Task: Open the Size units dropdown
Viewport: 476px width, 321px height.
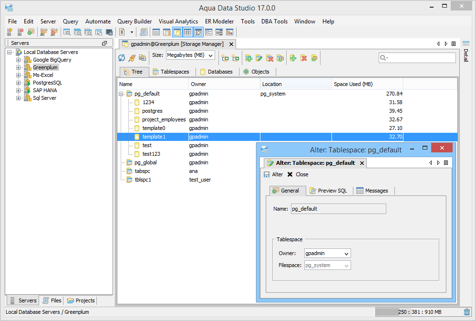Action: pos(210,55)
